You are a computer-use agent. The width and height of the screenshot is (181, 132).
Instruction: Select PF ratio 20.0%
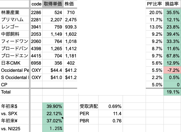(x=155, y=12)
